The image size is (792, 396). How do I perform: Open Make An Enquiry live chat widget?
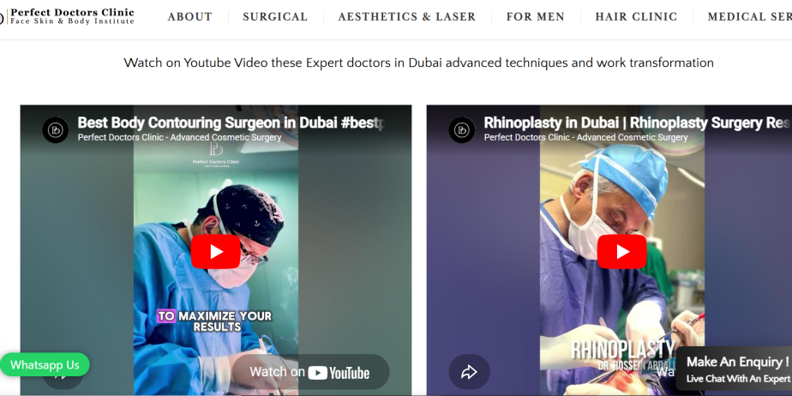[735, 369]
